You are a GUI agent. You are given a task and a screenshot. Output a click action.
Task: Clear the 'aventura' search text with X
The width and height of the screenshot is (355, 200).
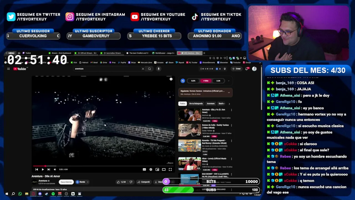coord(143,69)
